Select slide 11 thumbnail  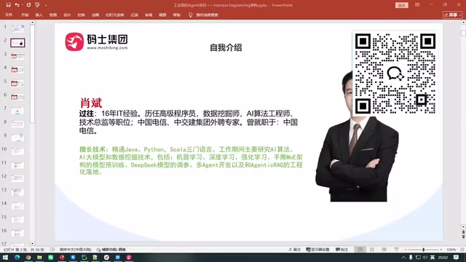(x=17, y=165)
